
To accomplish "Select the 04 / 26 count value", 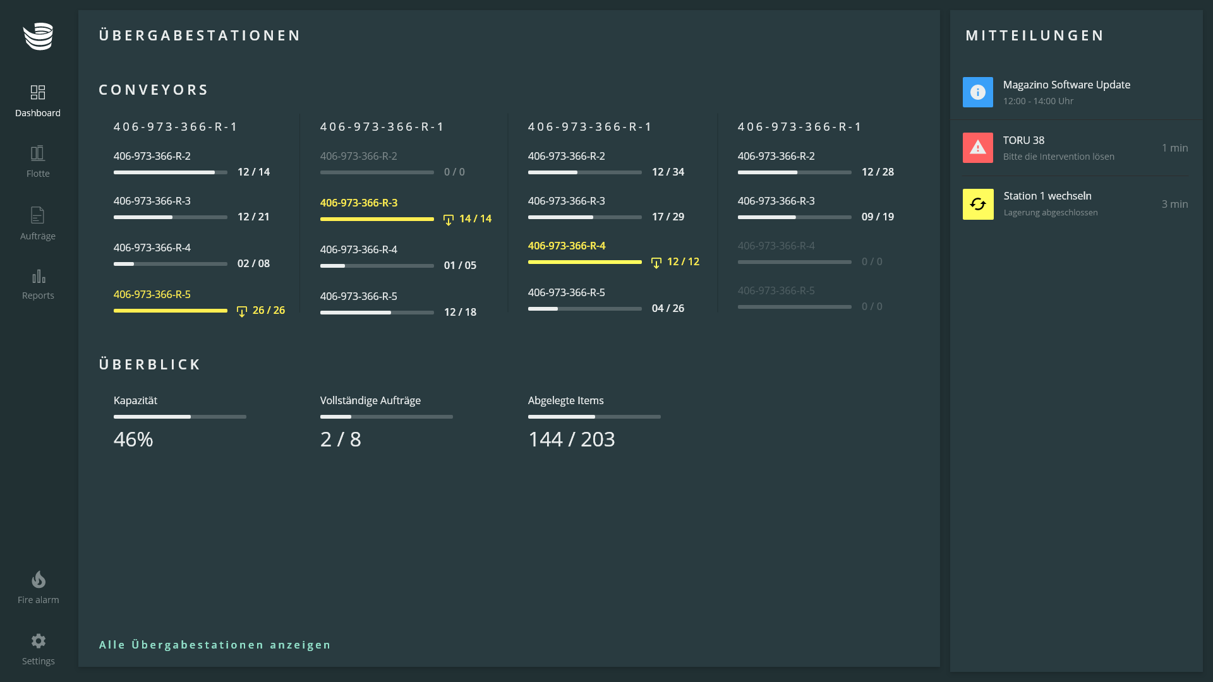I will point(668,308).
